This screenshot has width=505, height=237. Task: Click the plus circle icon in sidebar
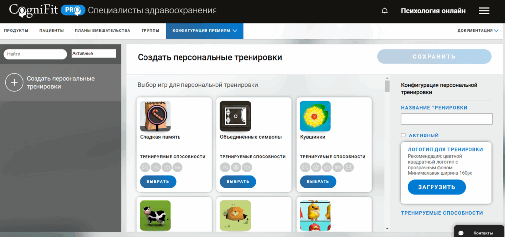(14, 83)
